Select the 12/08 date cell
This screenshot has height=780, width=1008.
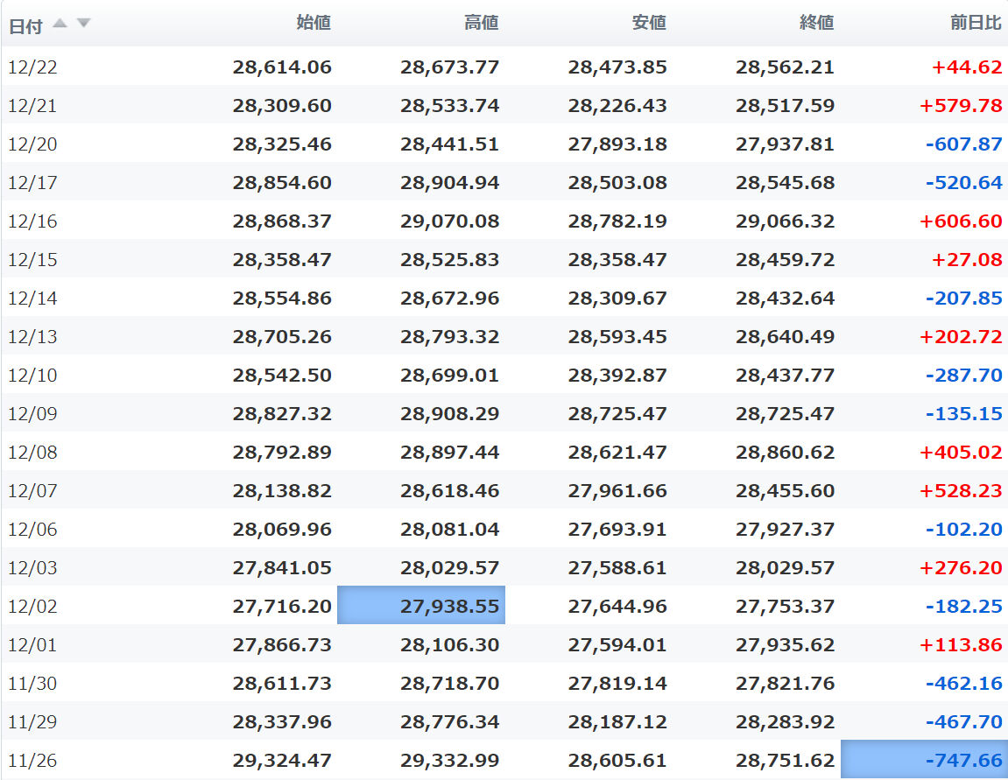(x=32, y=453)
